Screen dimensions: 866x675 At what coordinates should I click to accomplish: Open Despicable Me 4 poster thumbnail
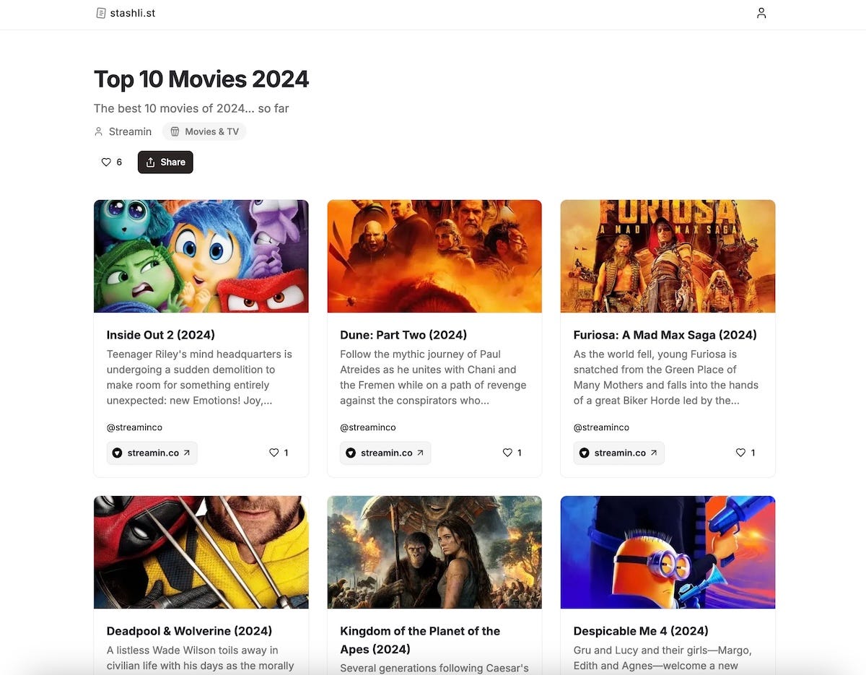click(x=668, y=552)
